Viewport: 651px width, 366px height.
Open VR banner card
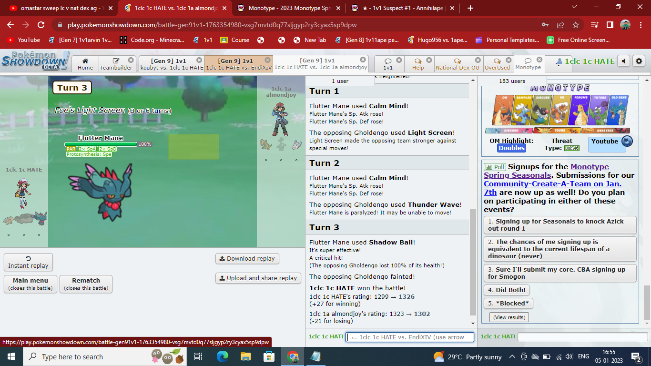(560, 110)
